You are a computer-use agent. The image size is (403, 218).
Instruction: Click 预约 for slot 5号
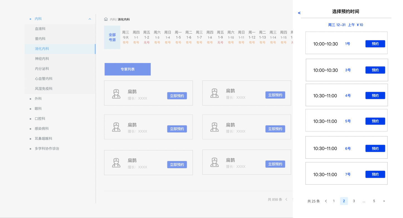[375, 121]
